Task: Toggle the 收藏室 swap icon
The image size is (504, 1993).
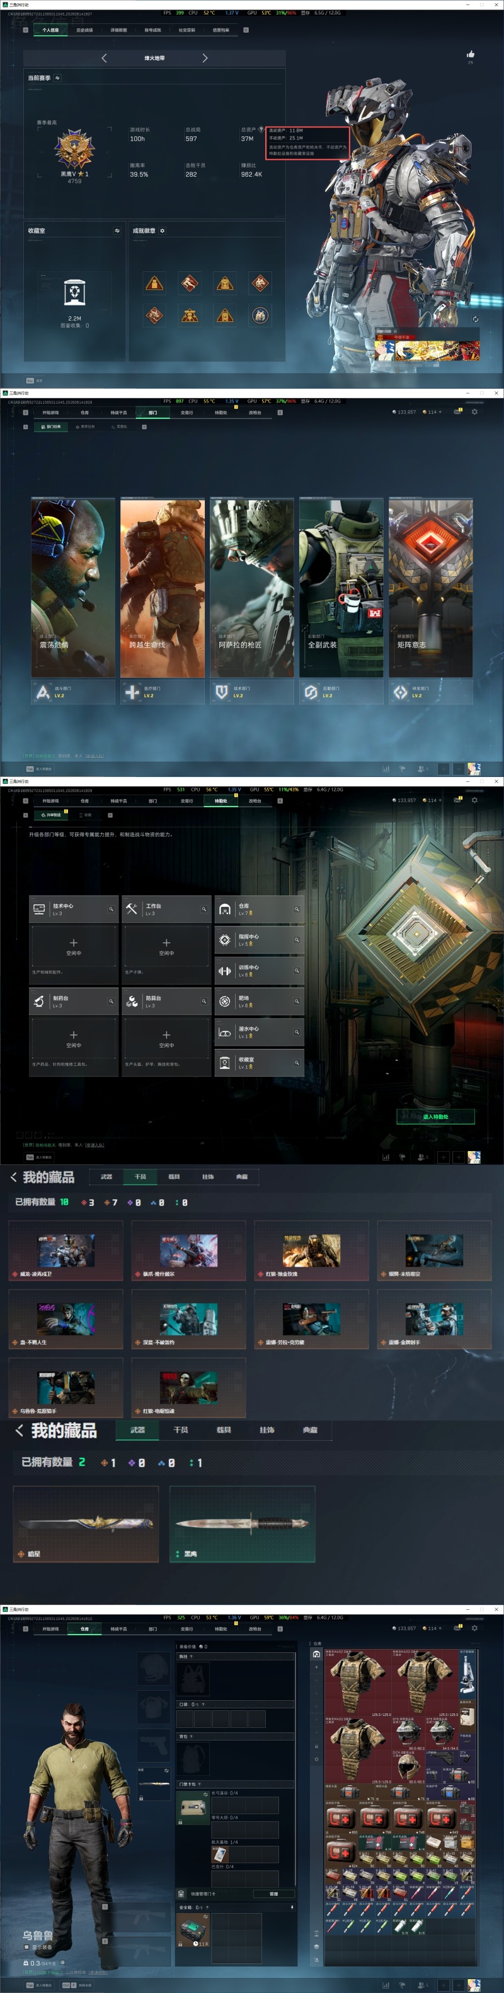Action: (117, 230)
